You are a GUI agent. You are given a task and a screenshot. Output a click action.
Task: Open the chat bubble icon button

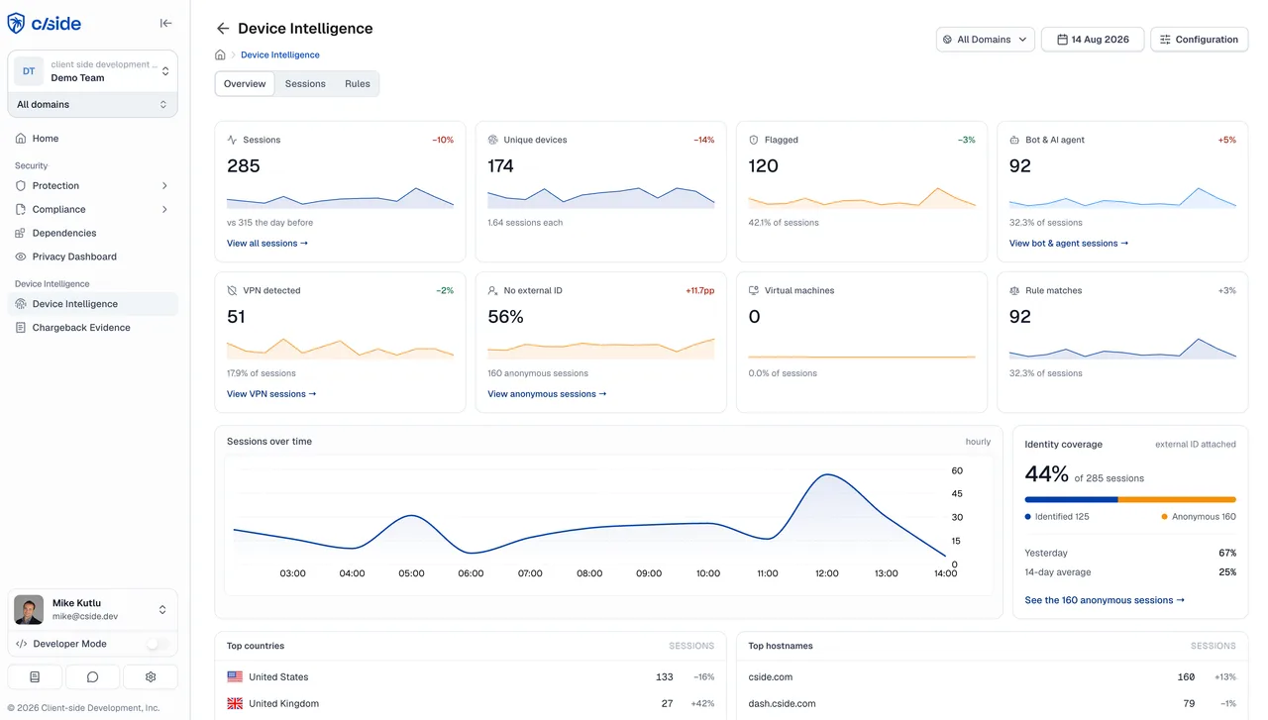tap(92, 677)
